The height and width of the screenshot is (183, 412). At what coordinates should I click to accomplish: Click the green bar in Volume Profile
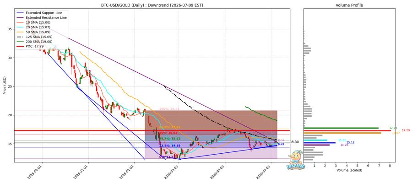(341, 128)
